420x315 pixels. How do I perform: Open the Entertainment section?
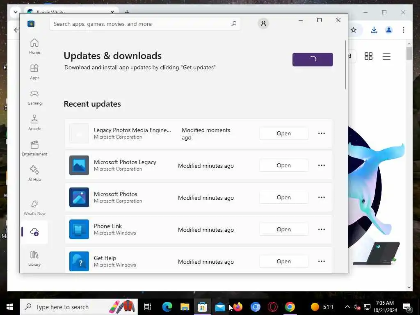coord(34,148)
